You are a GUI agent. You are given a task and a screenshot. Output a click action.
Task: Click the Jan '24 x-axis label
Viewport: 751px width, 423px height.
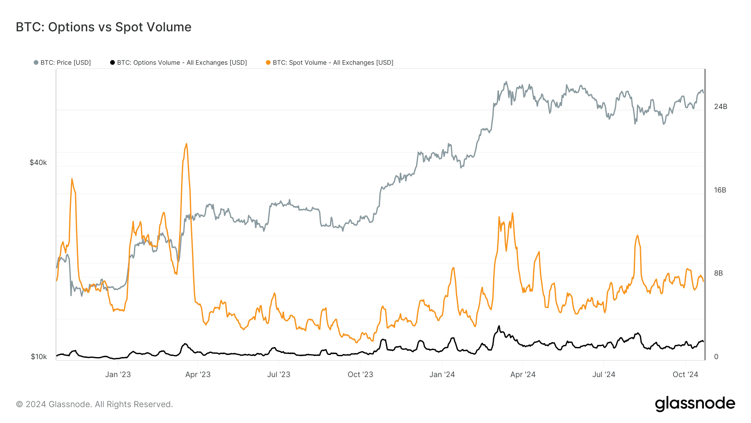442,375
